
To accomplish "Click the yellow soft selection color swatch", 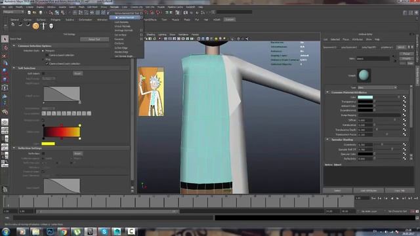I will coord(48,144).
